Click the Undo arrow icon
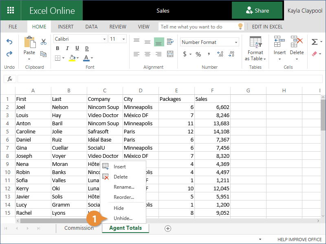The width and height of the screenshot is (326, 244). (9, 42)
